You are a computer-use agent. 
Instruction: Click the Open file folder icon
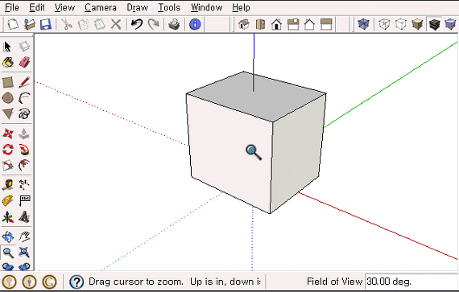[x=29, y=24]
